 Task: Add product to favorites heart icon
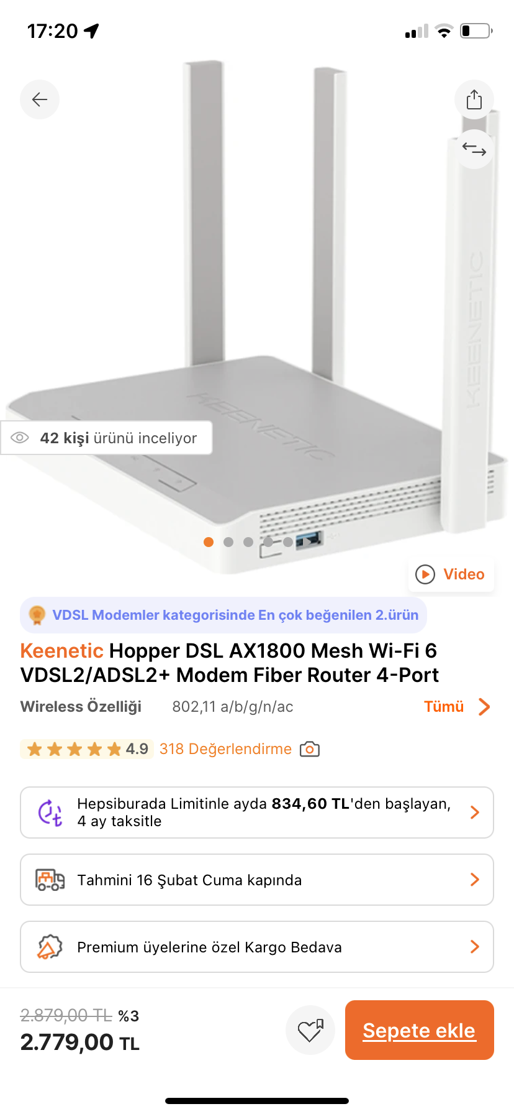310,1030
